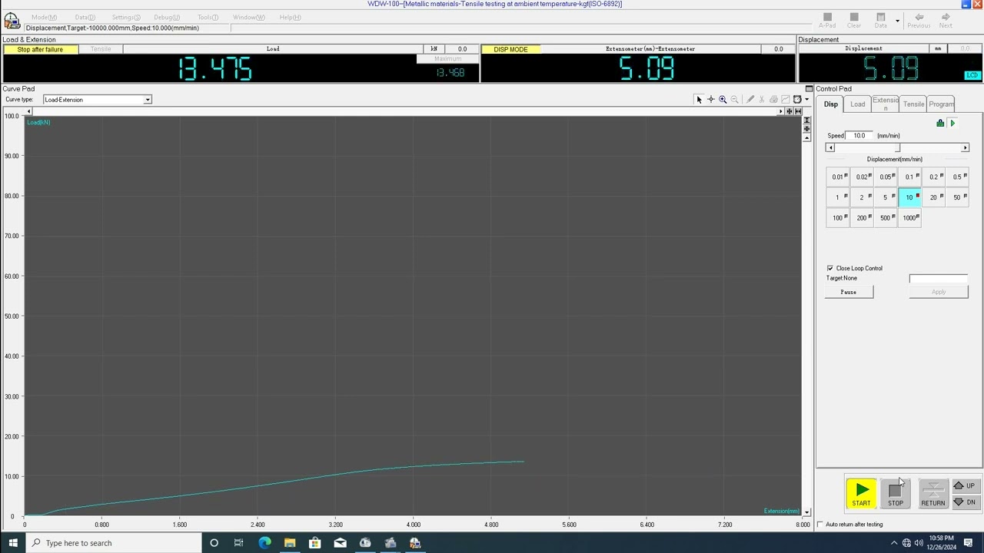Click the vertical scroll up arrow of curve
This screenshot has height=553, width=984.
pos(806,137)
